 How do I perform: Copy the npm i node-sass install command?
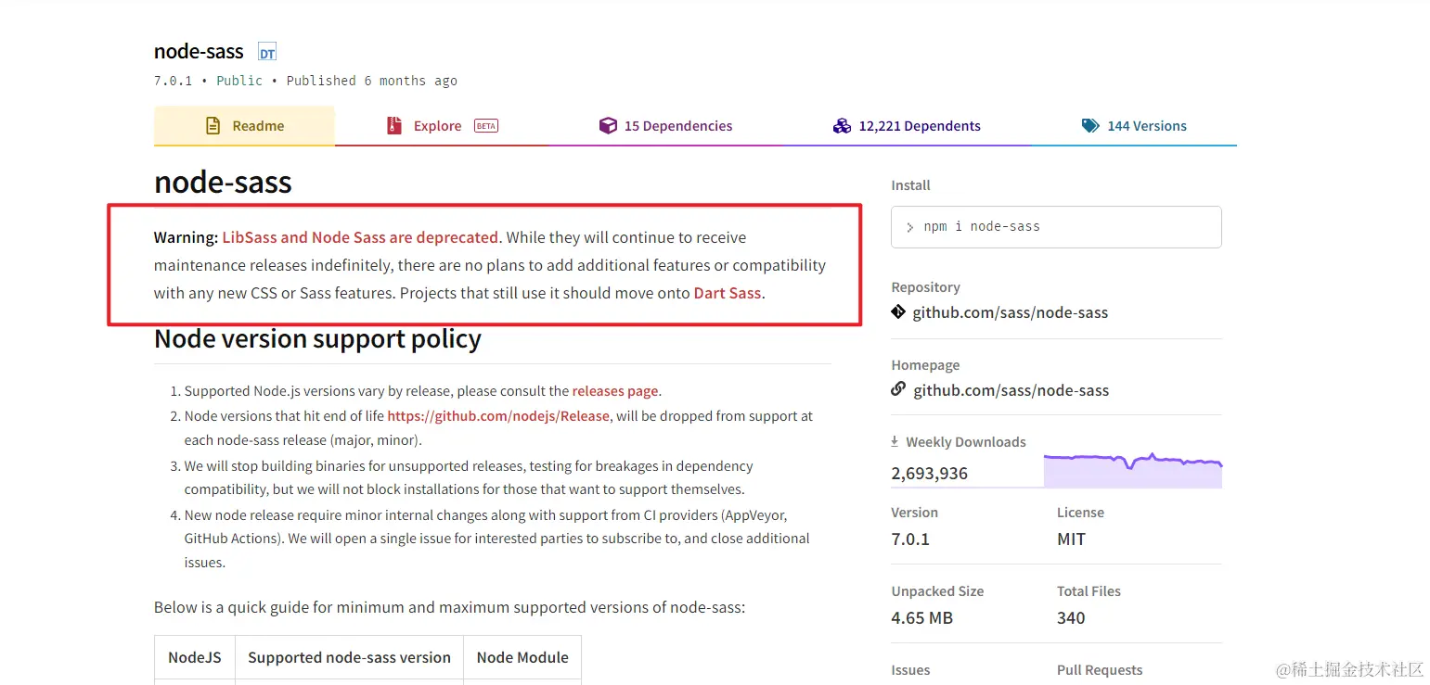[1056, 227]
